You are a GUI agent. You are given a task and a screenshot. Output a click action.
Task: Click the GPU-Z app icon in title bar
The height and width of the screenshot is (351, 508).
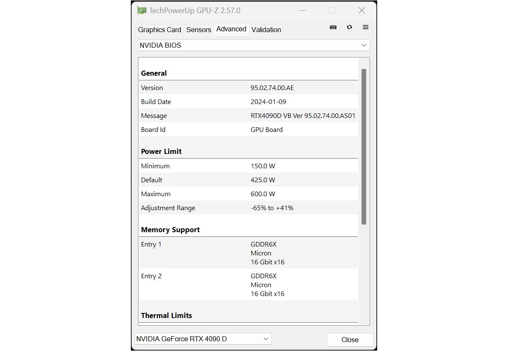142,11
